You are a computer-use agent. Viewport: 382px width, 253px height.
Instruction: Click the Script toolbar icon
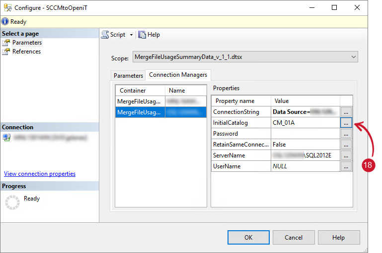coord(105,35)
